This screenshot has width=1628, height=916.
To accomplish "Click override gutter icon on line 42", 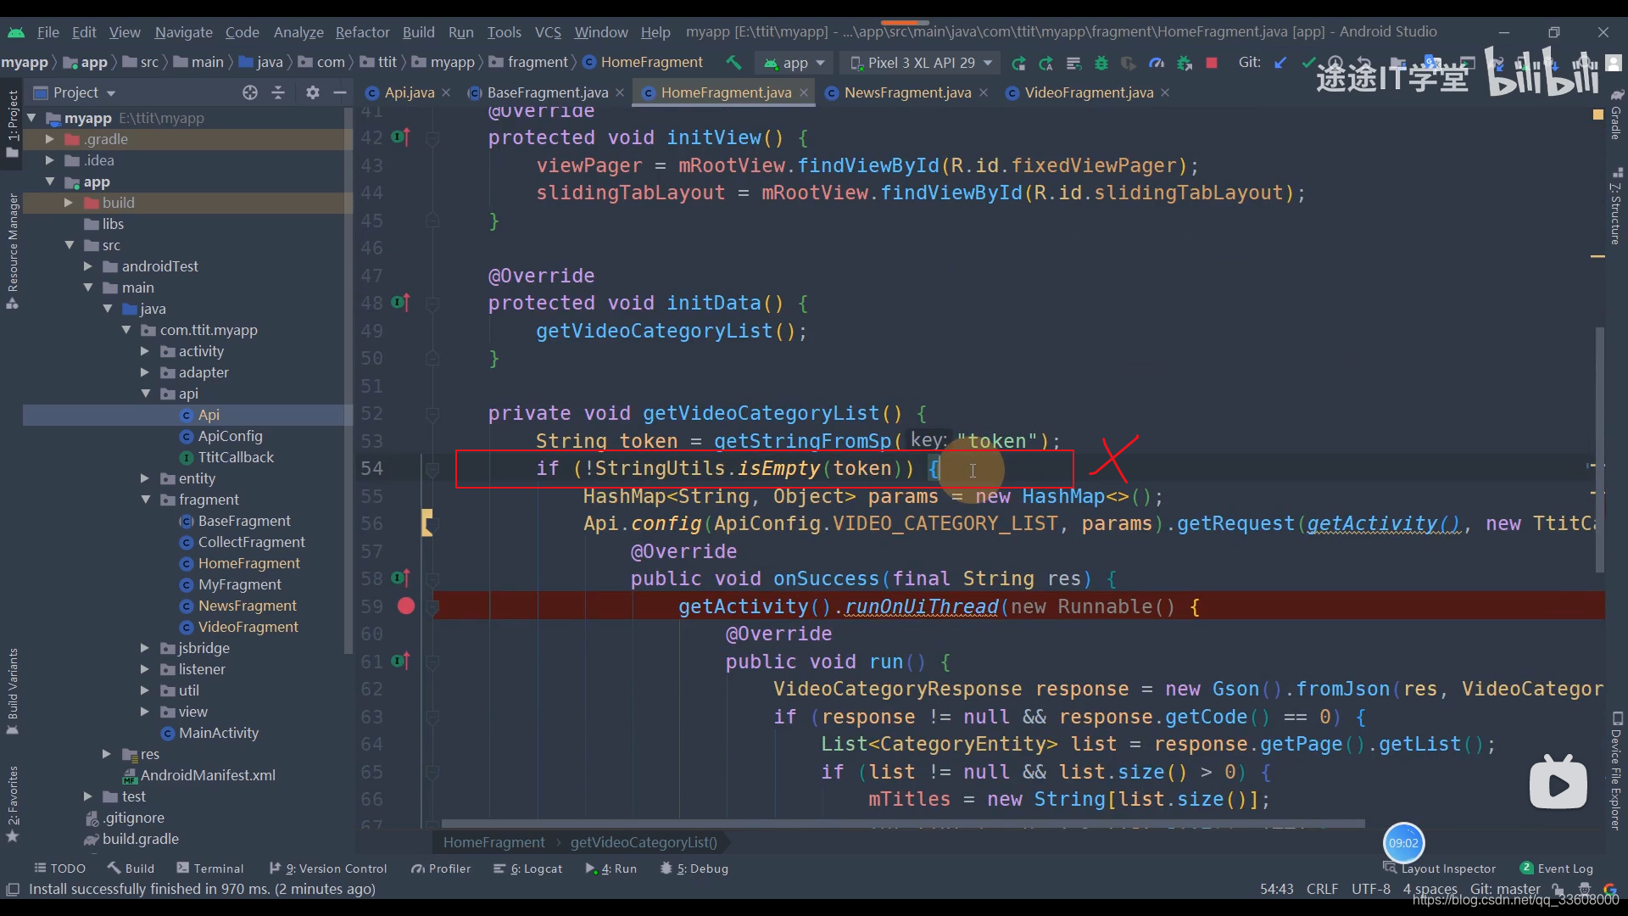I will click(x=401, y=137).
